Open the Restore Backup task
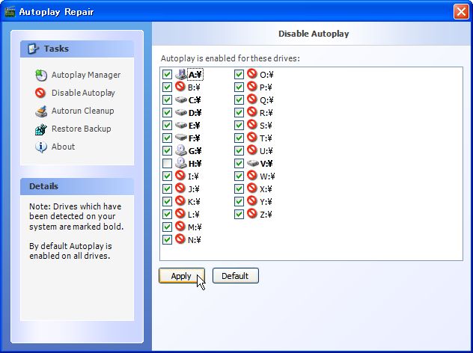Screen dimensions: 473x353 pos(81,129)
